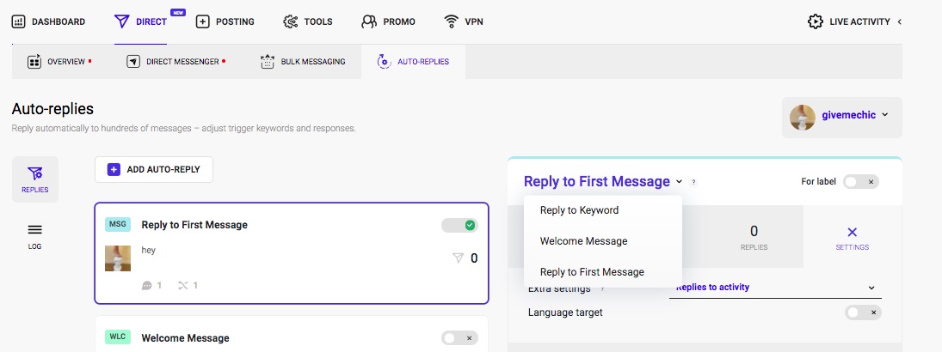Open the Dashboard icon in top navigation
Viewport: 942px width, 352px height.
[x=19, y=21]
